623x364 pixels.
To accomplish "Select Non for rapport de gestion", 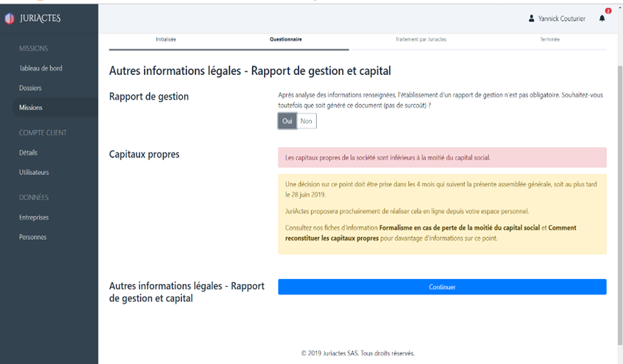I will tap(306, 121).
